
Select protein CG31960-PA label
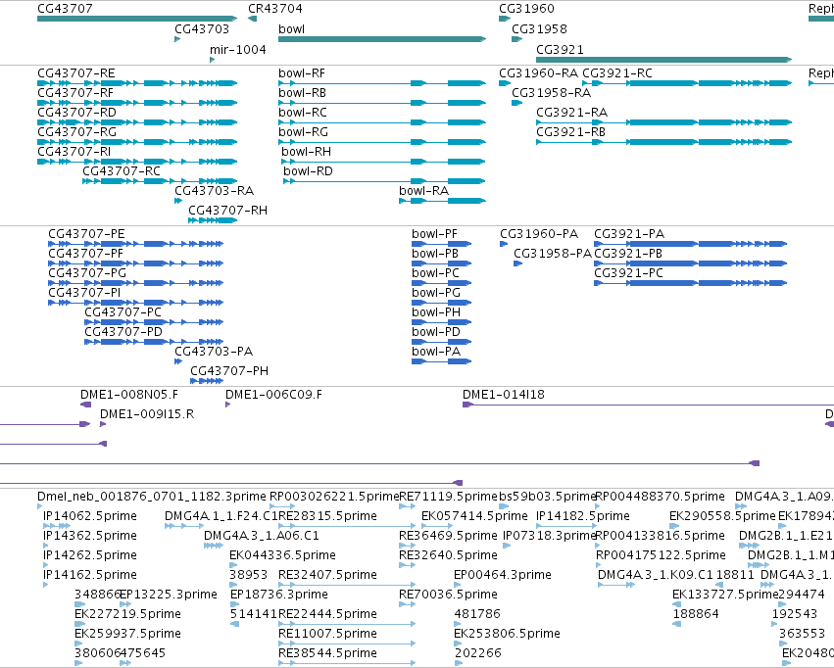[539, 234]
